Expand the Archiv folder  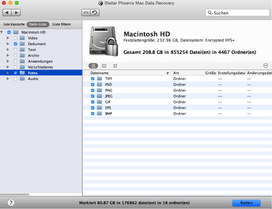pos(8,55)
